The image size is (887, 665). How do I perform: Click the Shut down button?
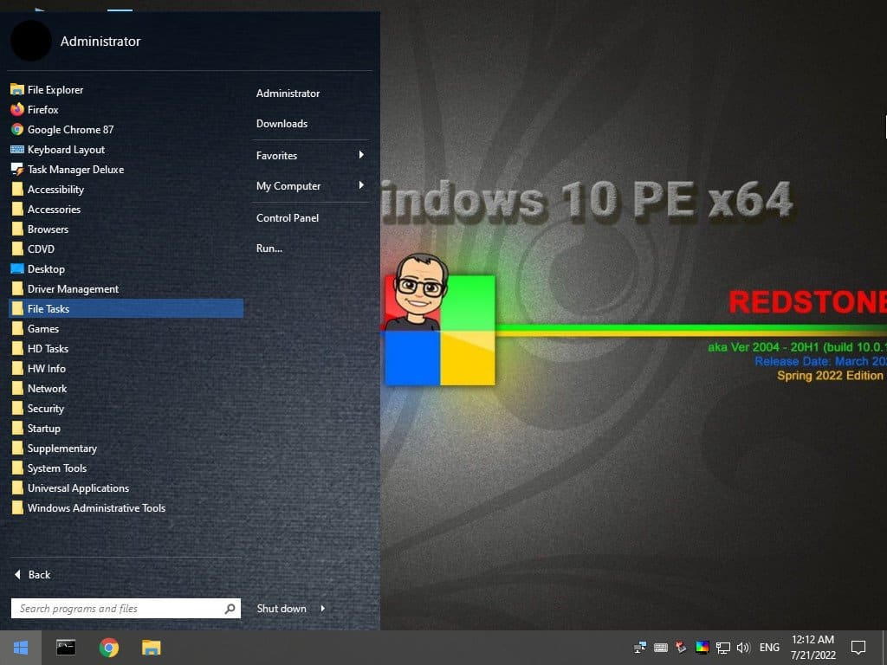tap(282, 609)
